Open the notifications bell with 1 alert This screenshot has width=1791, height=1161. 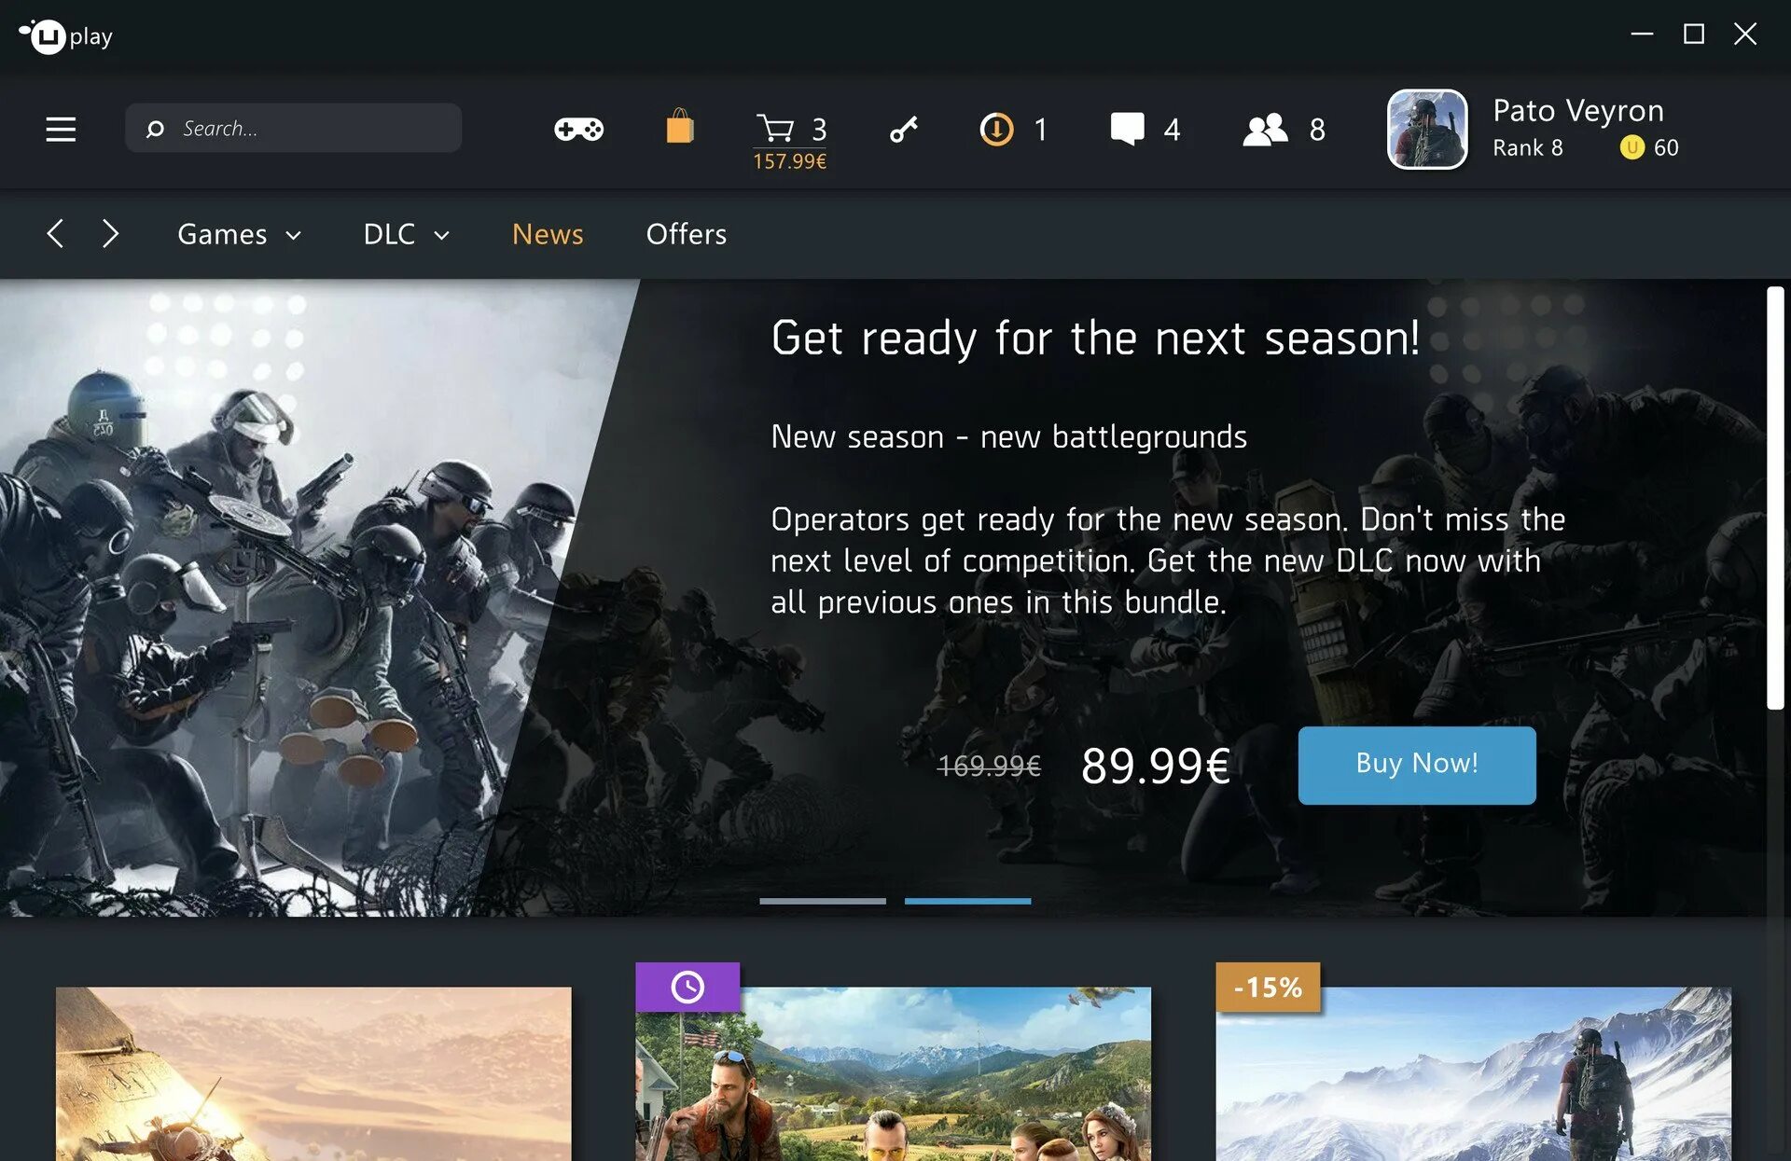tap(1012, 127)
